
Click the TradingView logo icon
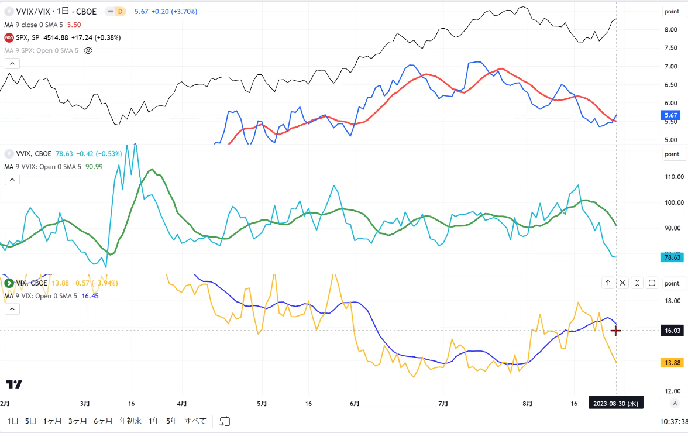pyautogui.click(x=13, y=384)
